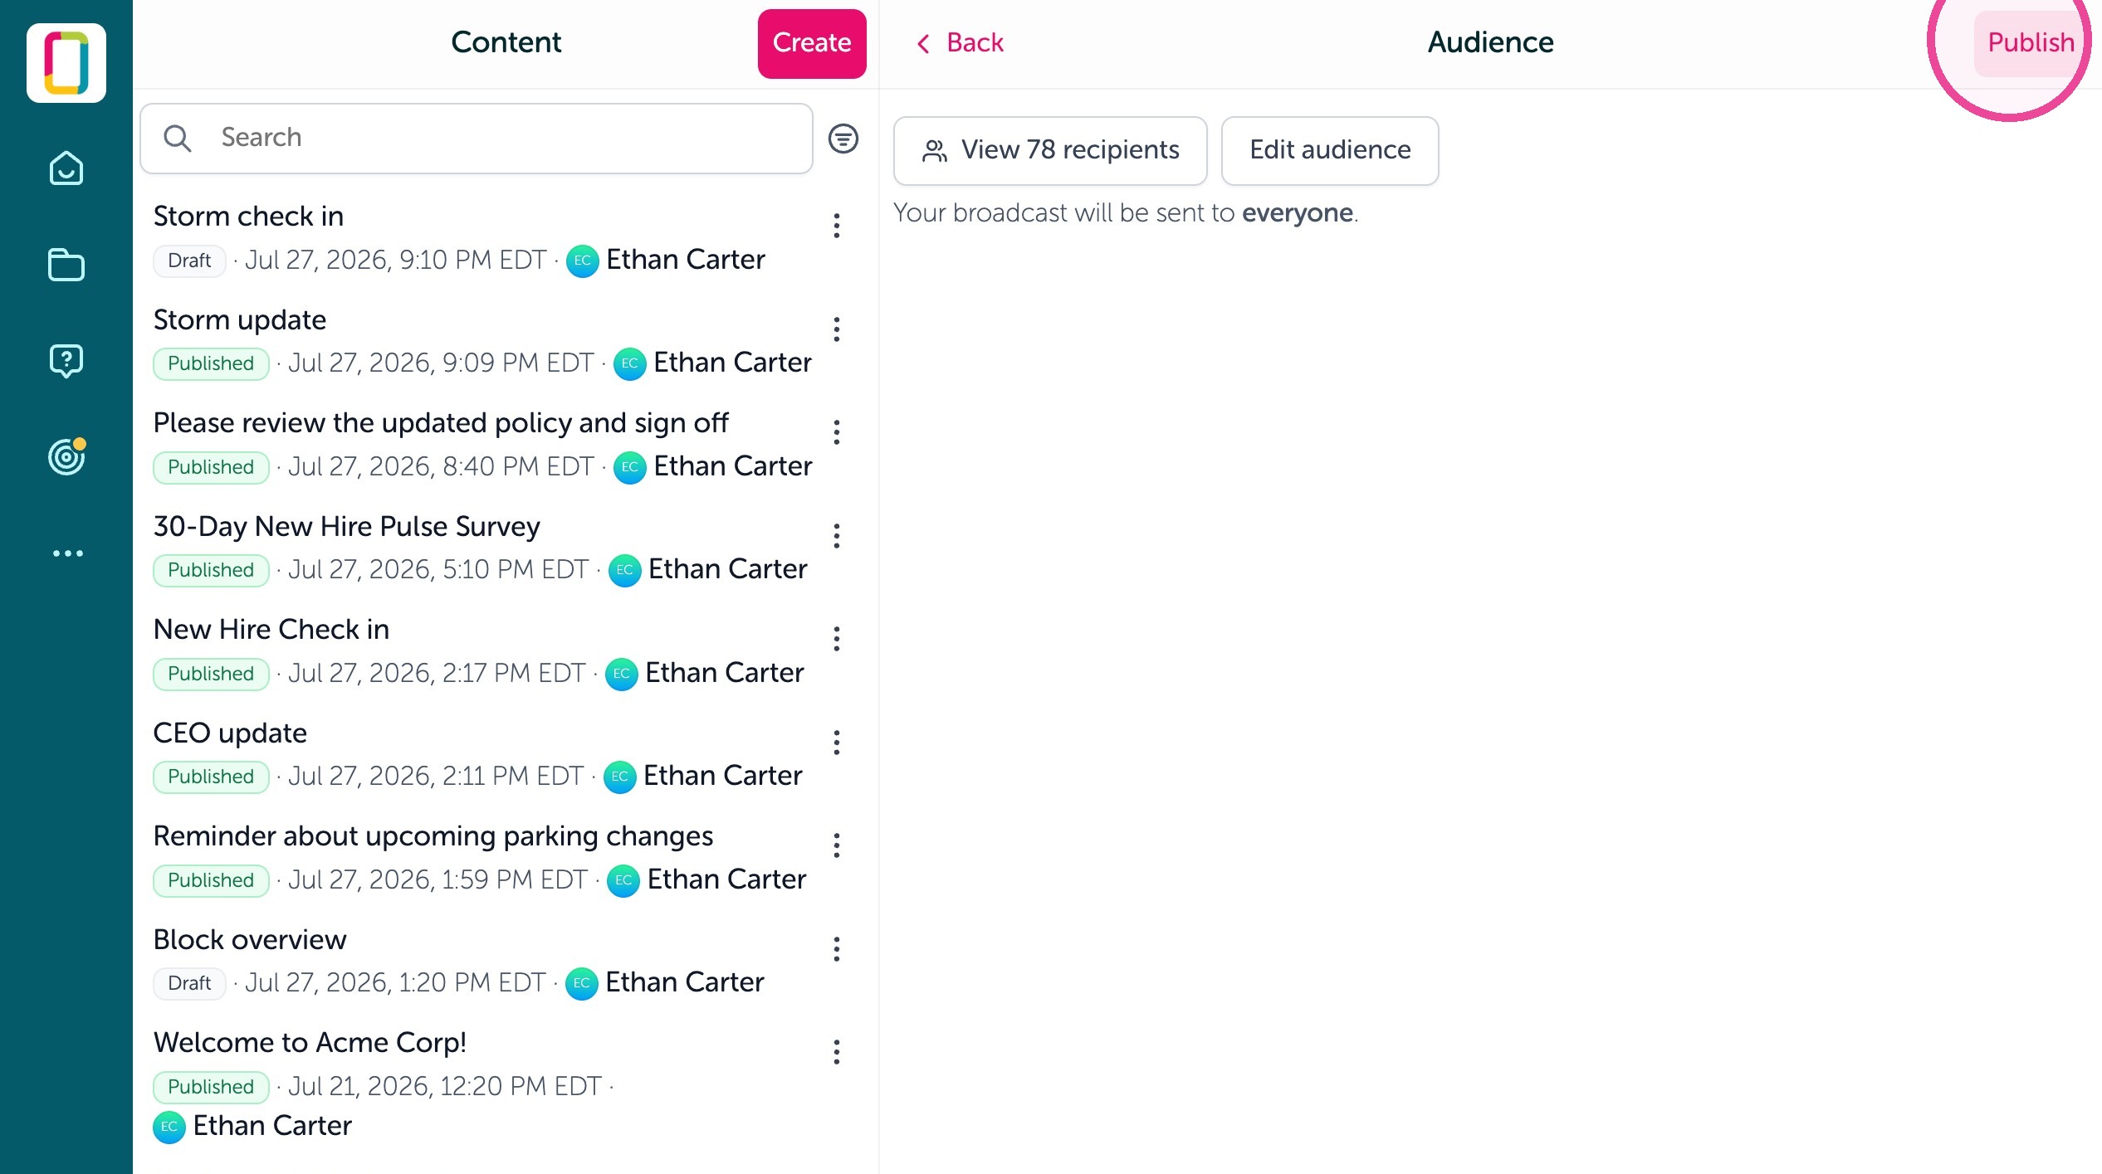Screen dimensions: 2102x1174
Task: Open the Welcome to Acme Corp! post
Action: tap(482, 1084)
